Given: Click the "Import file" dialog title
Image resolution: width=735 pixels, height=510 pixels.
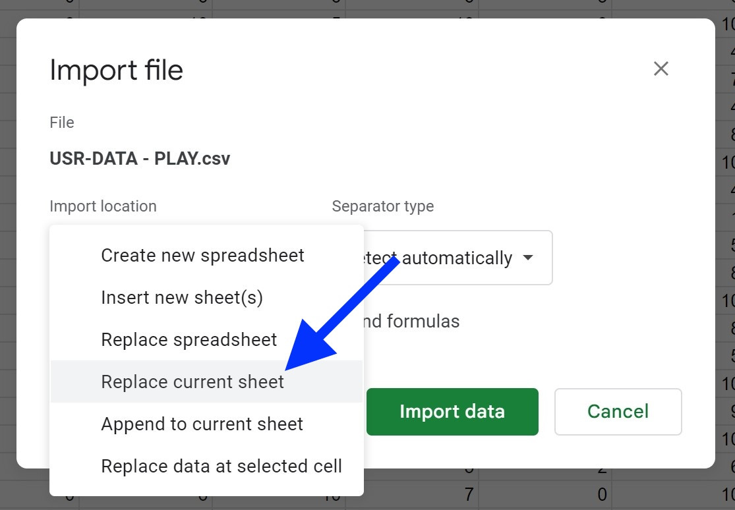Looking at the screenshot, I should point(117,71).
